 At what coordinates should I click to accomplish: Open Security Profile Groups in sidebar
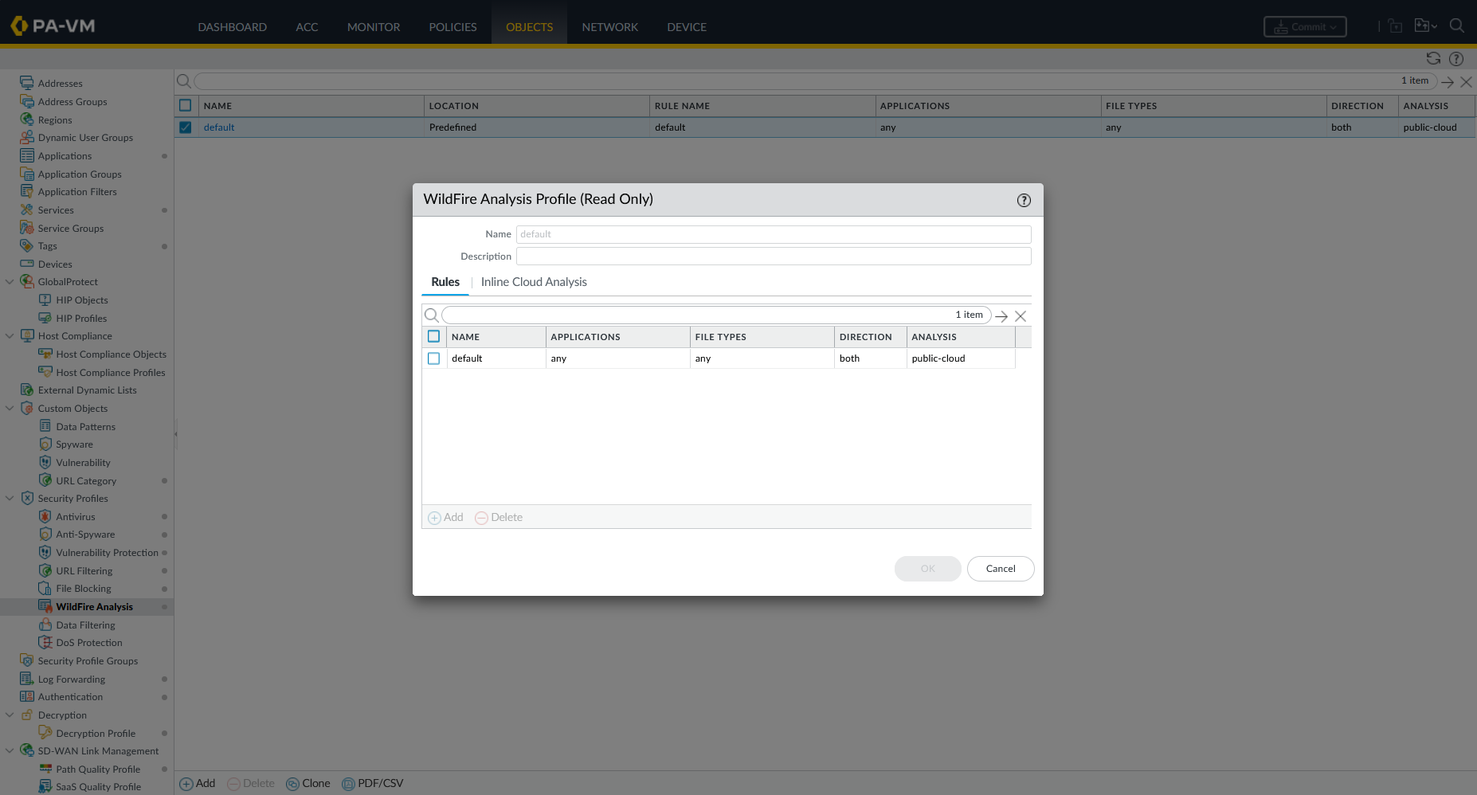click(88, 661)
